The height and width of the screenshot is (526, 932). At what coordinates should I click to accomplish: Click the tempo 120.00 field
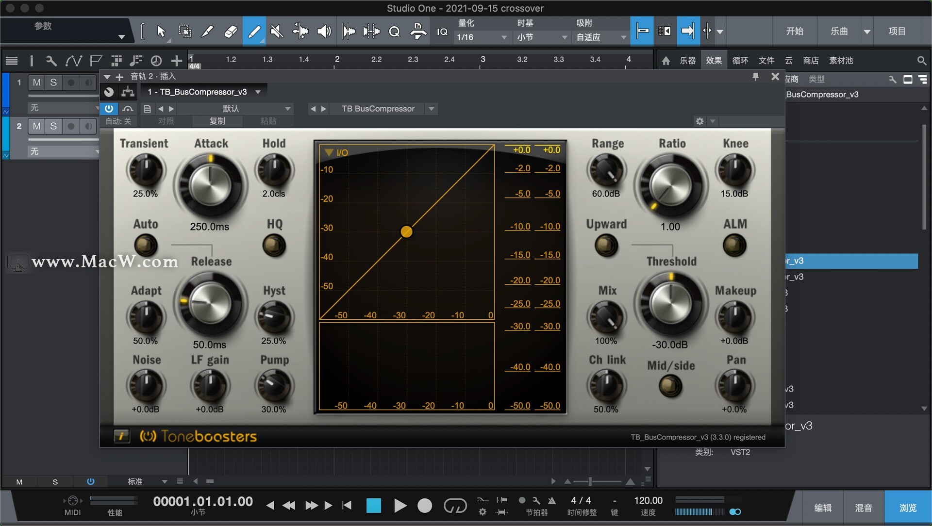(x=648, y=500)
